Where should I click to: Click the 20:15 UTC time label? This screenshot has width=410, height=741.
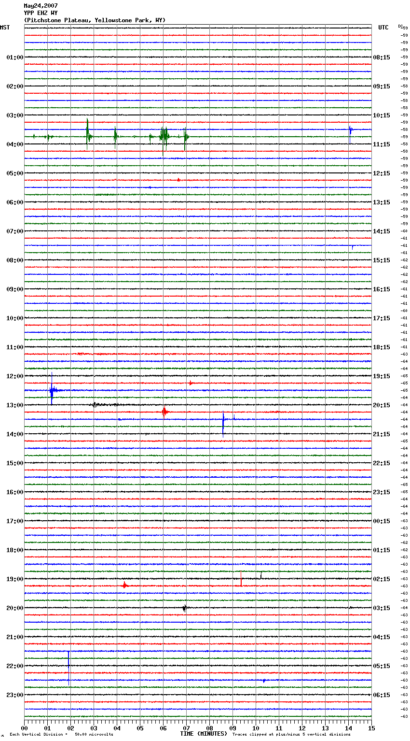point(382,405)
